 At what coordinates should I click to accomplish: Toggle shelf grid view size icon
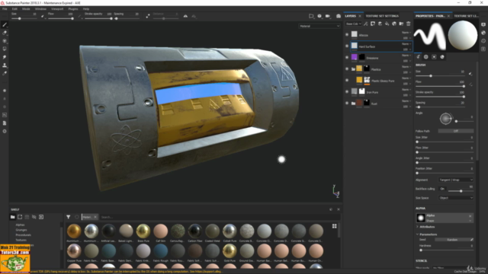(x=335, y=226)
